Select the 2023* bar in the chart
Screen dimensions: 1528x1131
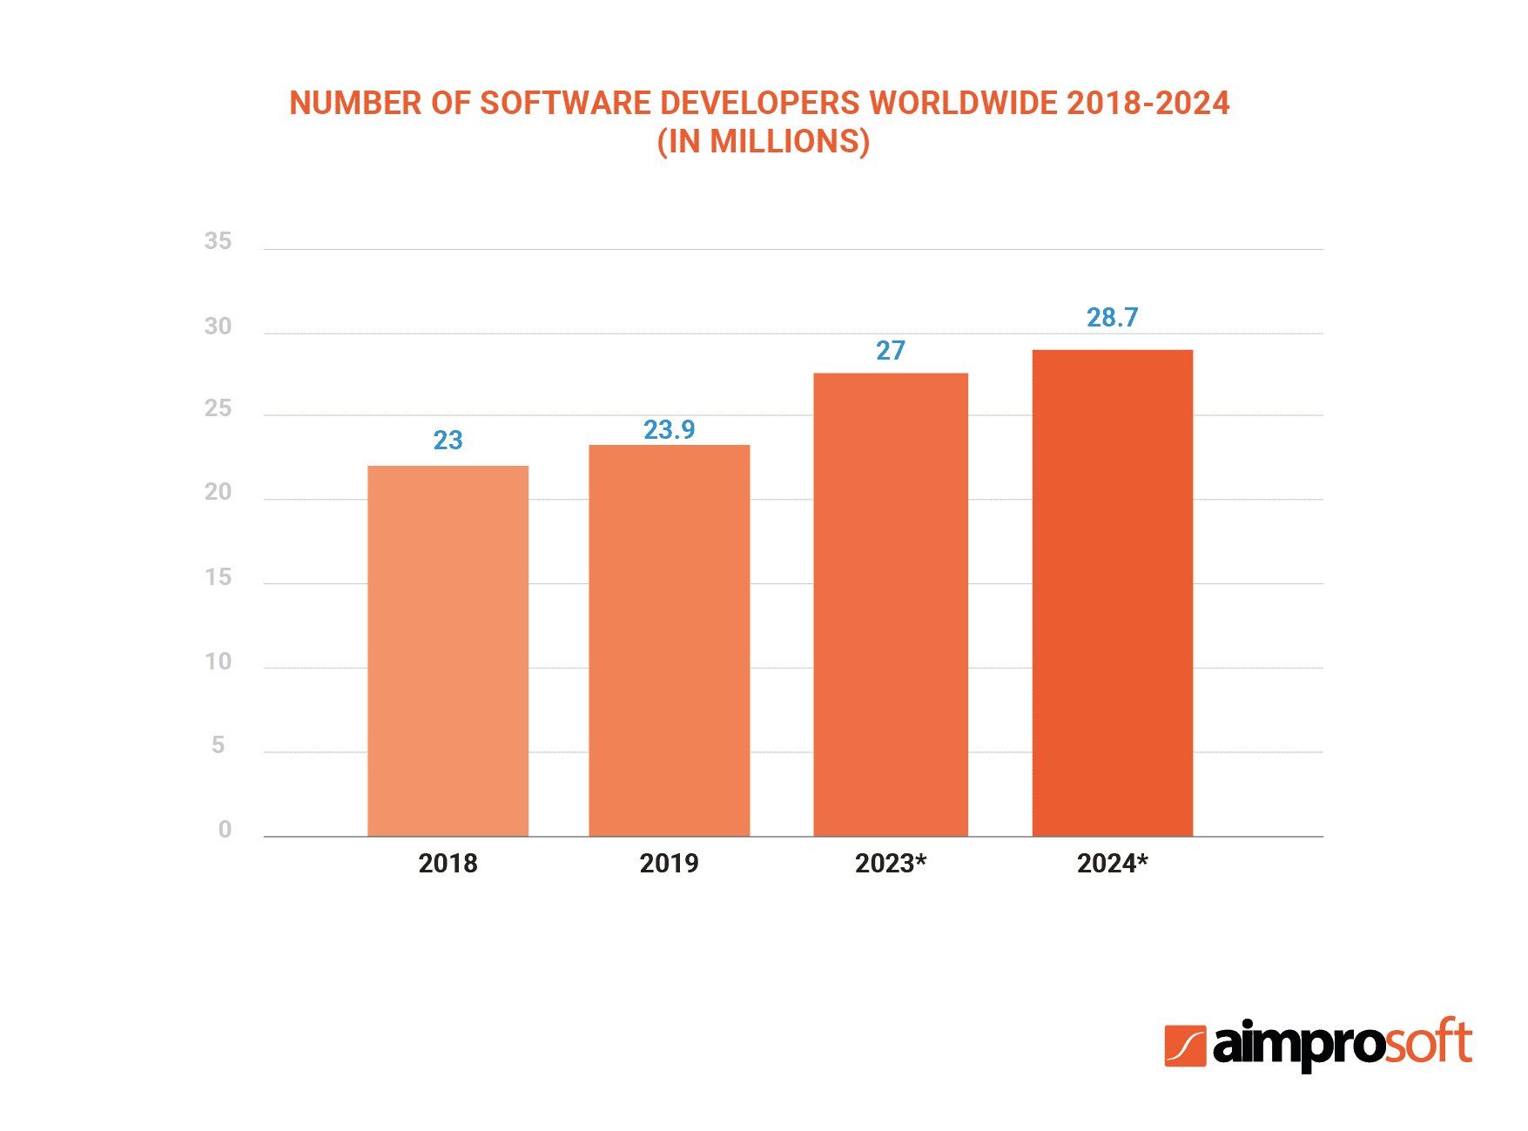(891, 605)
